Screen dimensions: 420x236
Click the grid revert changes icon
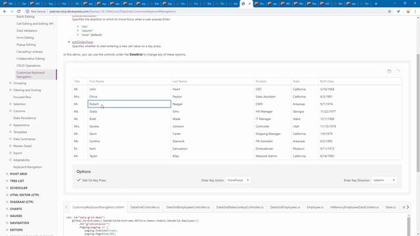398,71
